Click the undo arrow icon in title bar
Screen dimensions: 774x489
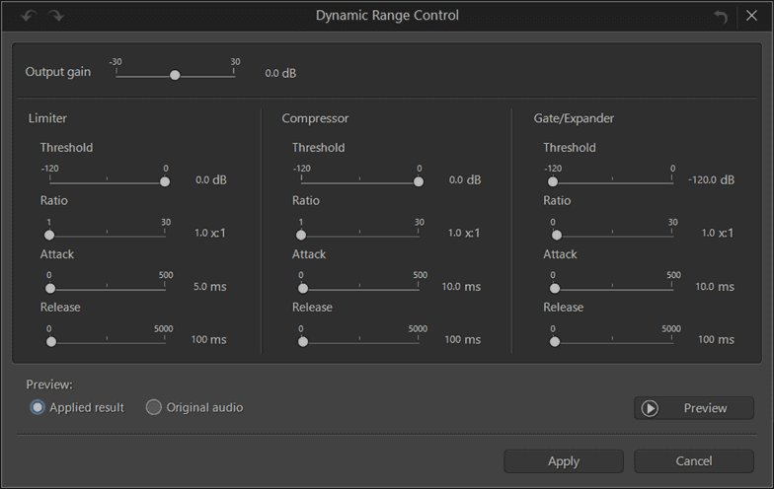32,16
